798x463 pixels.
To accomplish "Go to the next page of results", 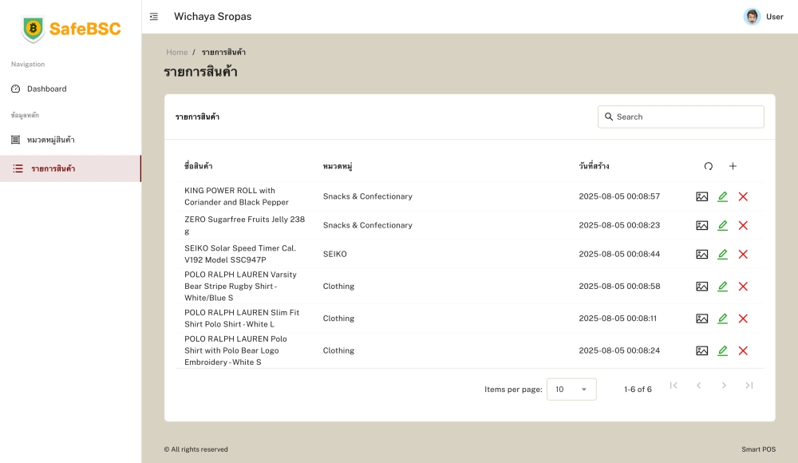I will pos(724,386).
